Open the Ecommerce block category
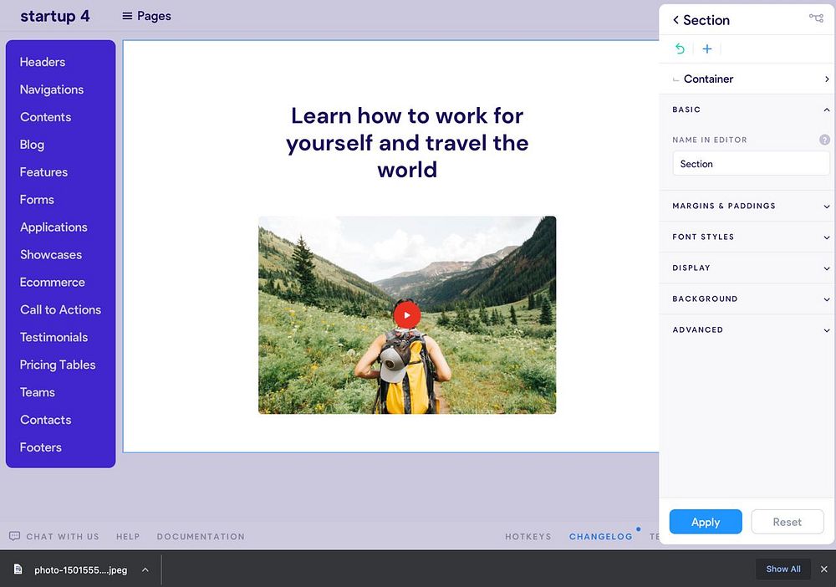Screen dimensions: 836x587 pos(52,282)
